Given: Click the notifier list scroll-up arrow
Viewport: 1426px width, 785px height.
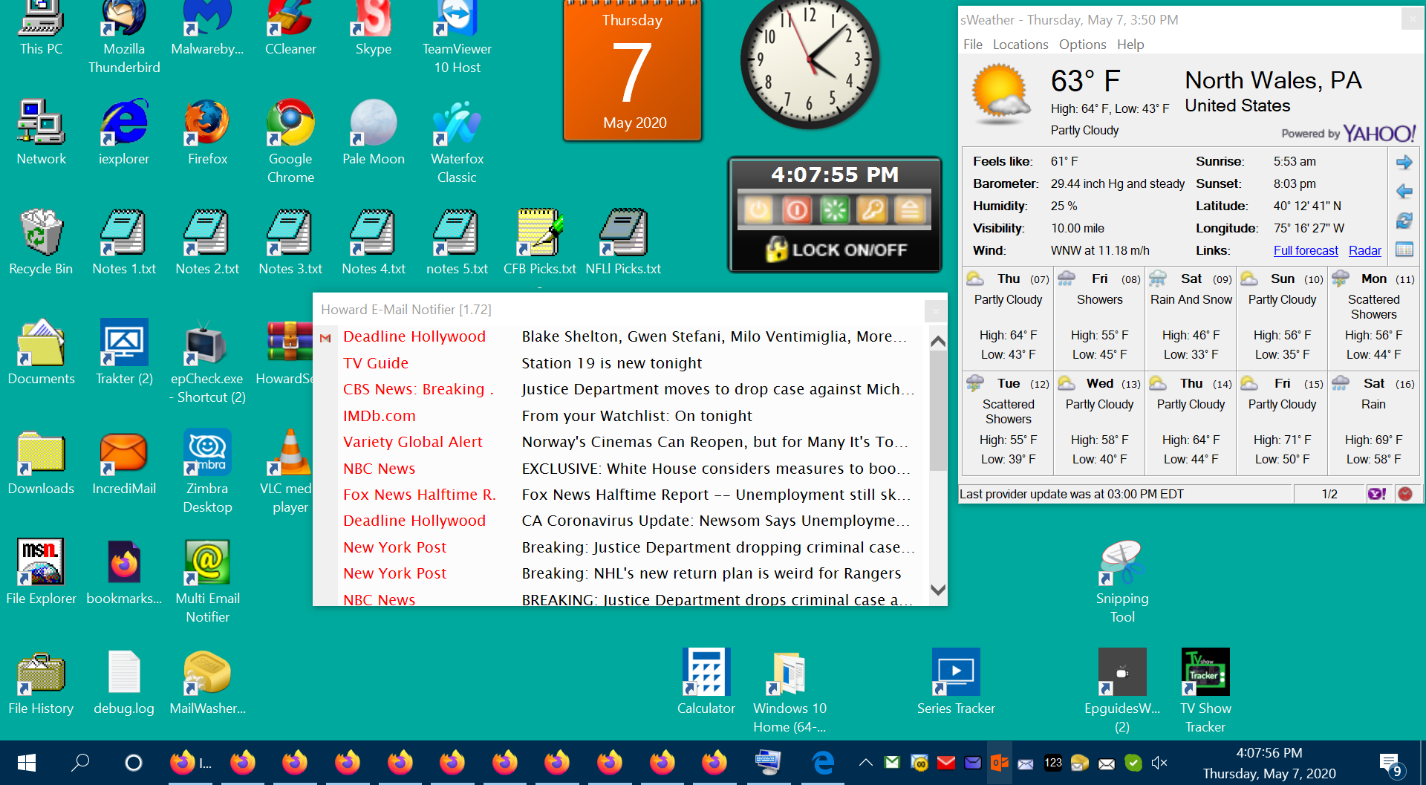Looking at the screenshot, I should [938, 342].
